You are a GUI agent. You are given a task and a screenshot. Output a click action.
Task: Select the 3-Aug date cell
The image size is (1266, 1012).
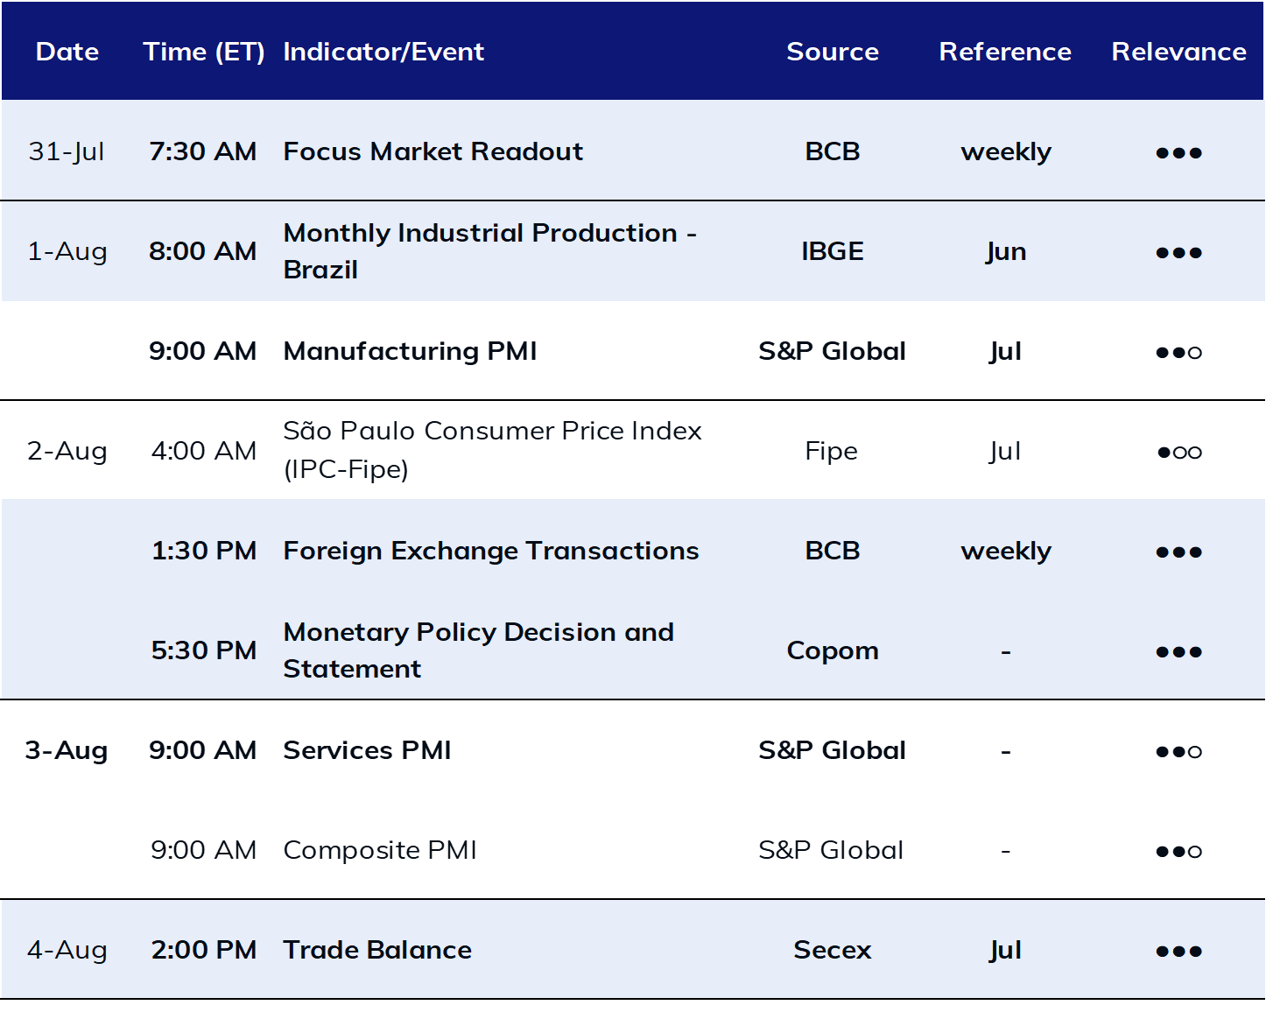click(67, 750)
